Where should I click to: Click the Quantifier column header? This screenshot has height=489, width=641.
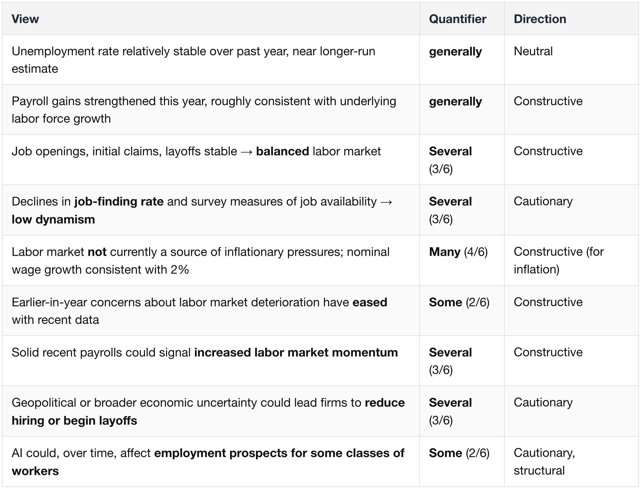click(457, 19)
